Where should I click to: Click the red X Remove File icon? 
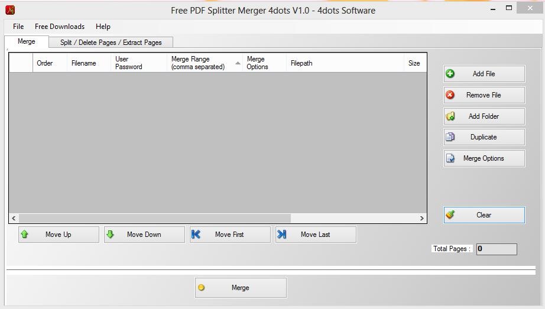(450, 95)
